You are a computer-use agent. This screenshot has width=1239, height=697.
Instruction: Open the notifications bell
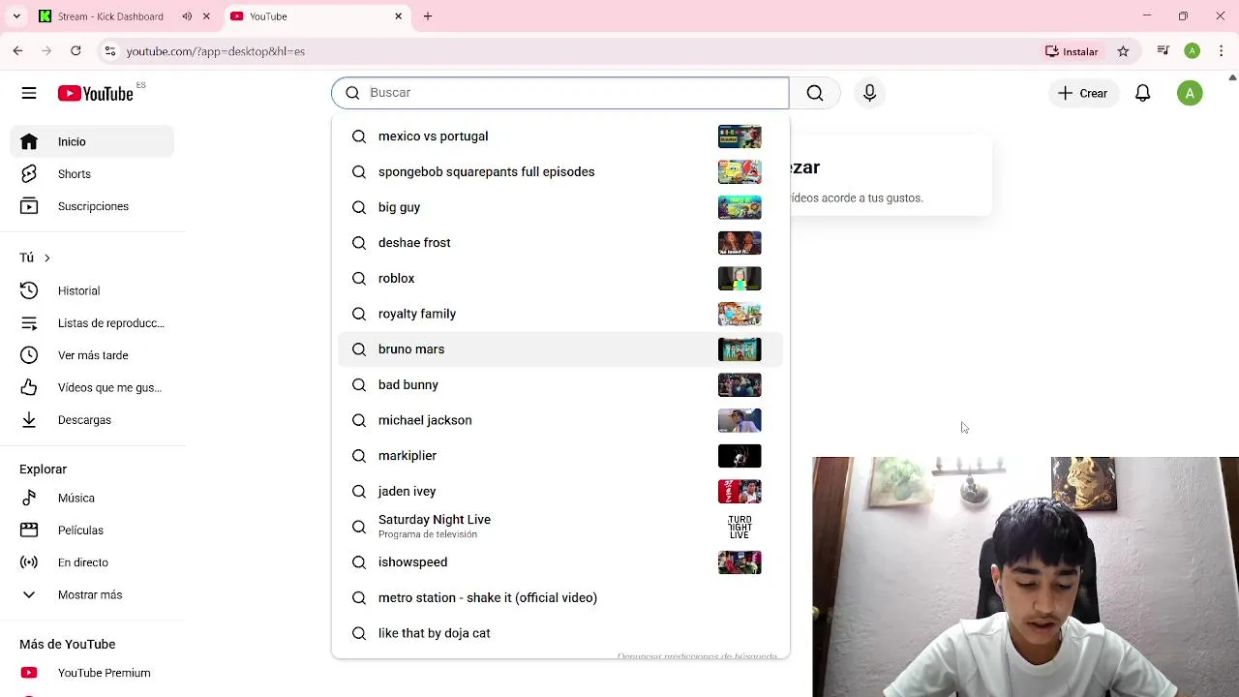[x=1143, y=93]
